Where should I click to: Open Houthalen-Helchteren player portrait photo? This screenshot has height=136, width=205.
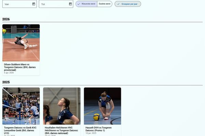62,106
